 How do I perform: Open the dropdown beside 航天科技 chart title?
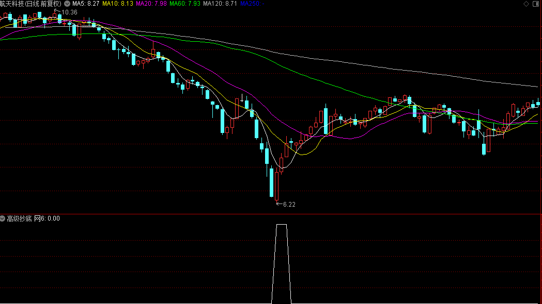coord(67,4)
